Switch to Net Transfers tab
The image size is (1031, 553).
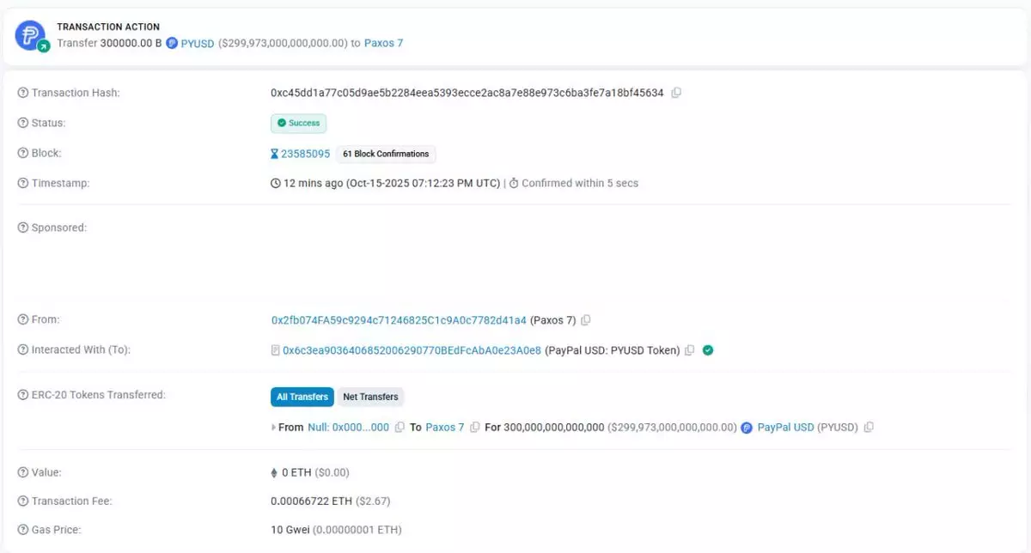pos(370,397)
